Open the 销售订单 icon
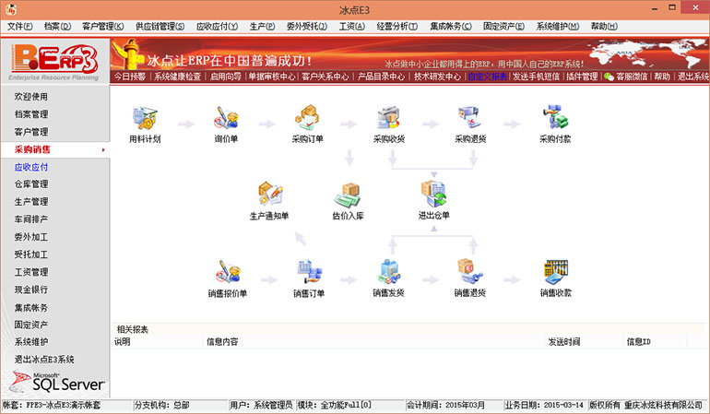710x414 pixels. 309,272
